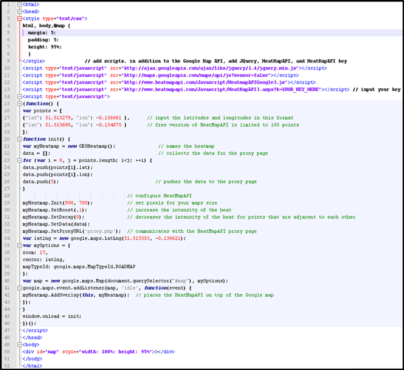
Task: Click the closing </script> tag on line 47
Action: coord(35,330)
